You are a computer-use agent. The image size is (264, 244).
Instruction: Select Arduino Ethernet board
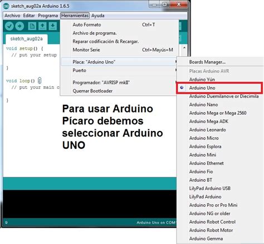point(220,163)
